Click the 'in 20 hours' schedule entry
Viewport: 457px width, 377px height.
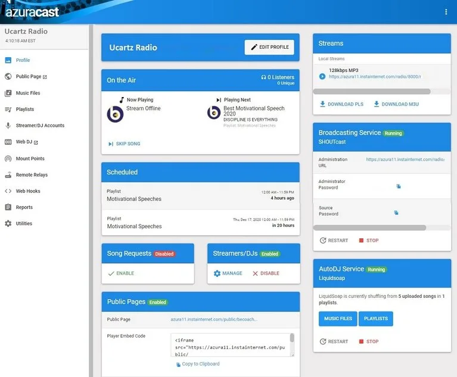[x=201, y=223]
